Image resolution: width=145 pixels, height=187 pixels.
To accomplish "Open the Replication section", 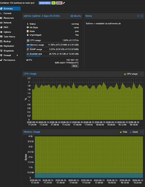I will (10, 46).
